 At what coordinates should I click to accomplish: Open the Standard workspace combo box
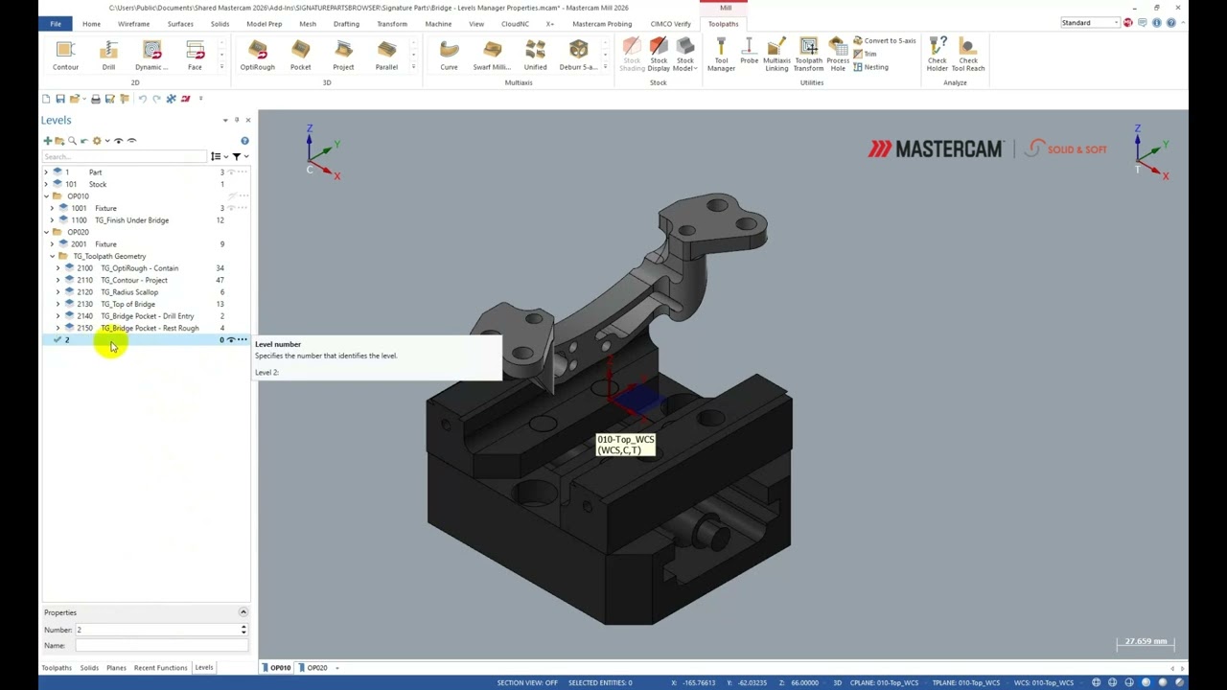coord(1090,22)
